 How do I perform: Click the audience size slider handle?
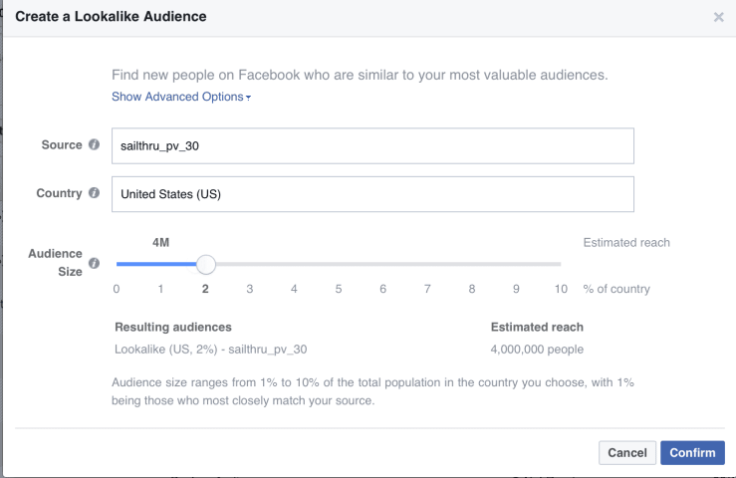205,264
